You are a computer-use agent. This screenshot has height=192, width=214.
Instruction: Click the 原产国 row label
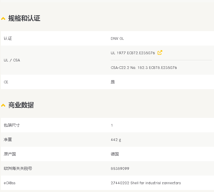click(10, 154)
